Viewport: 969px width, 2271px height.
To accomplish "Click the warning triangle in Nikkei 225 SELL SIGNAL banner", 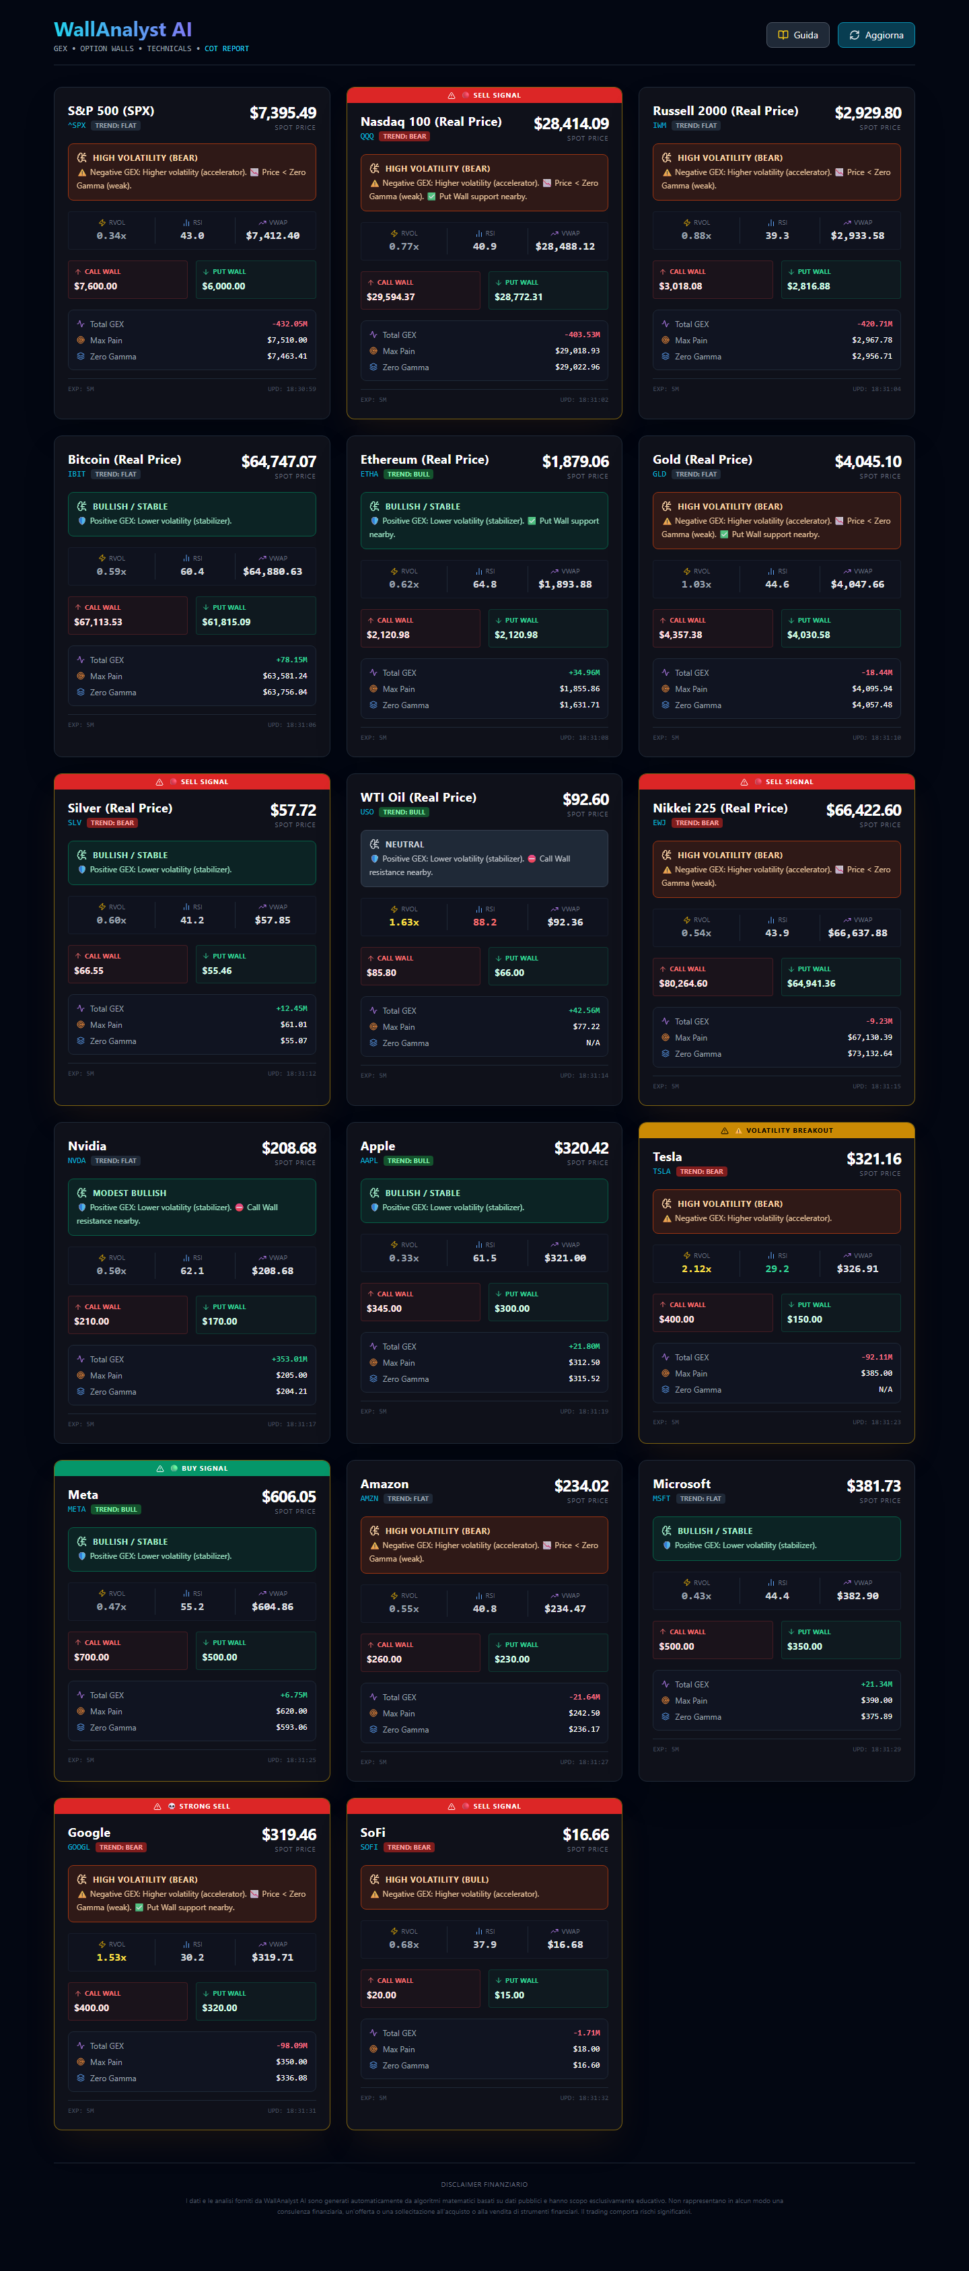I will point(744,782).
